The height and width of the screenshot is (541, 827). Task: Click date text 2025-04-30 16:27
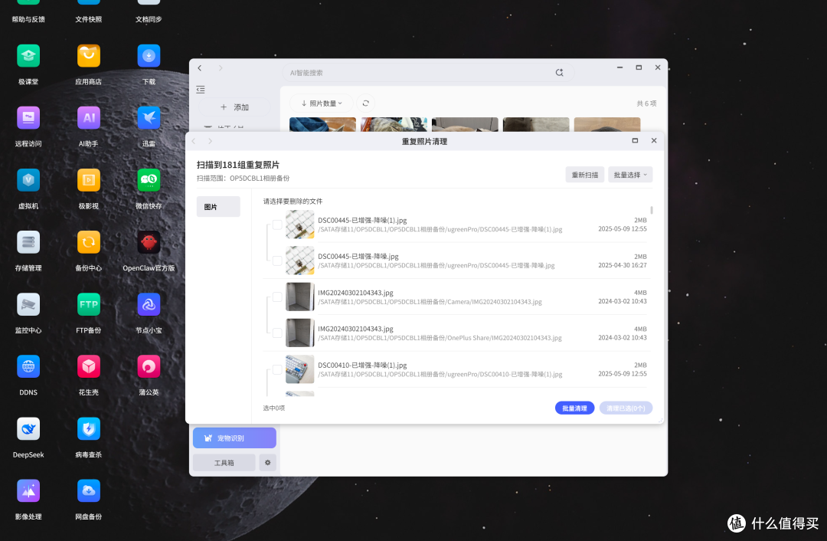[x=623, y=265]
